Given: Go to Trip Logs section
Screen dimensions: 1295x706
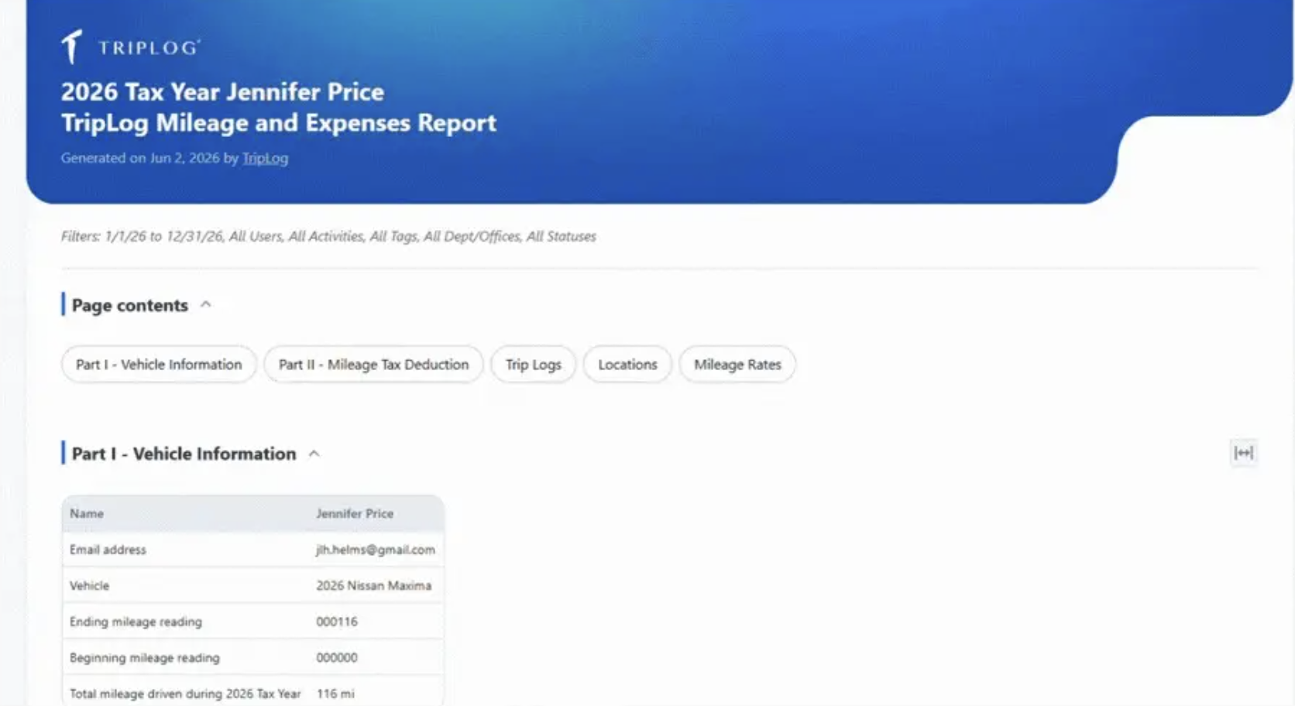Looking at the screenshot, I should coord(533,365).
